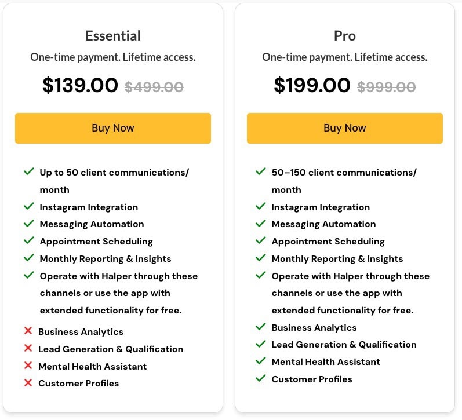The width and height of the screenshot is (462, 420).
Task: Click Buy Now under the Essential plan
Action: [113, 128]
